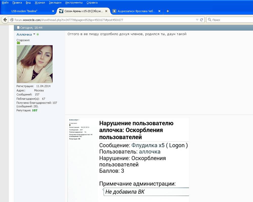Click the magnifier icon in the search box
This screenshot has width=253, height=202.
(x=209, y=20)
